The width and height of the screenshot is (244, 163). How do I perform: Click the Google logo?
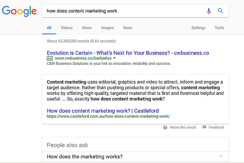click(x=19, y=11)
